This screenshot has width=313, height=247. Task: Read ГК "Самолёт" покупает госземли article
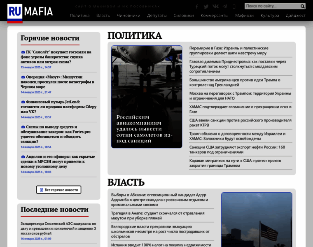(56, 57)
